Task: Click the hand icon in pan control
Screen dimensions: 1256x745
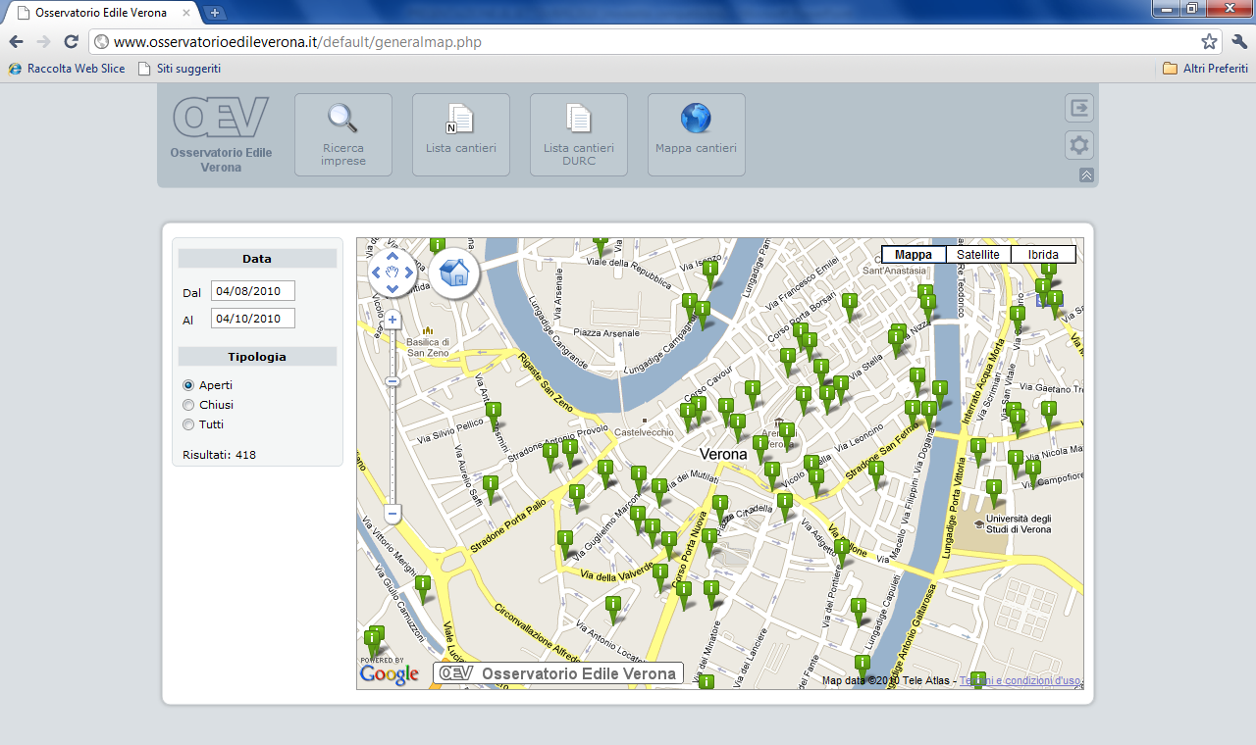Action: 392,273
